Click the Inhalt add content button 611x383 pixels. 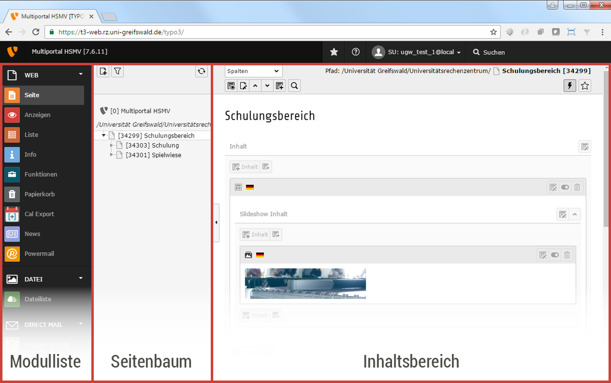click(245, 167)
